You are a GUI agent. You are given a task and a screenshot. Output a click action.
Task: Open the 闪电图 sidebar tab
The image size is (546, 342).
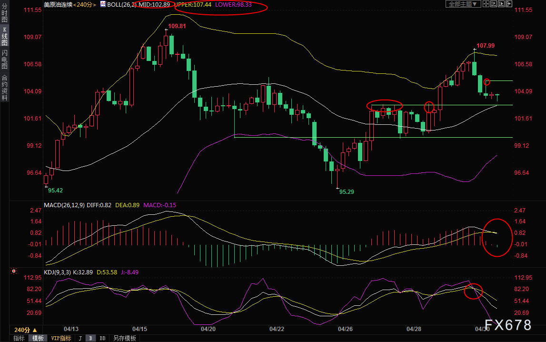5,59
